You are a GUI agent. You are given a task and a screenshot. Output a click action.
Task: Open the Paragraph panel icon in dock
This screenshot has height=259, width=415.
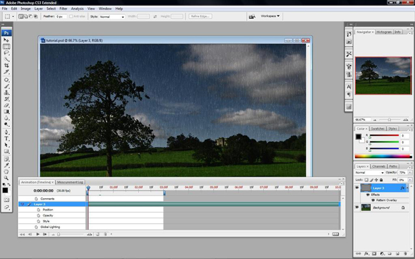pos(349,95)
